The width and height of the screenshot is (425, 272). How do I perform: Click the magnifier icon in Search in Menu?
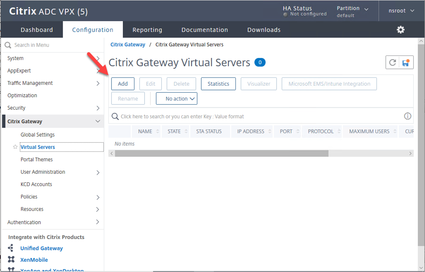[8, 45]
